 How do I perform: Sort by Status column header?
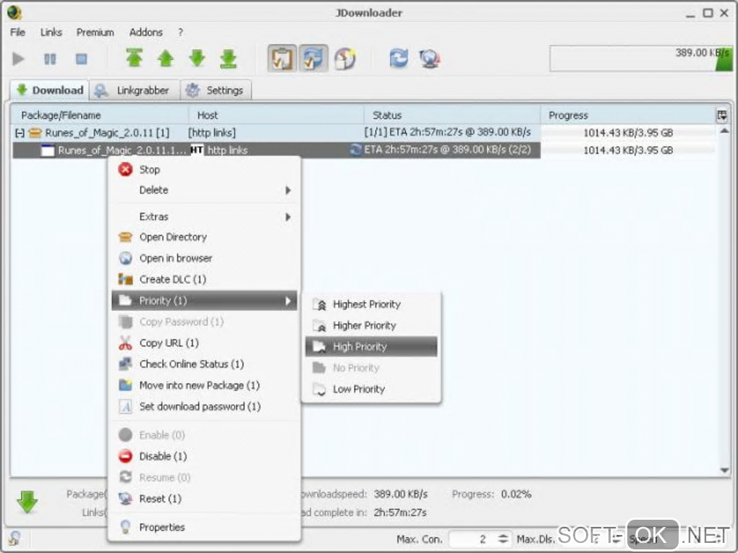[x=451, y=115]
